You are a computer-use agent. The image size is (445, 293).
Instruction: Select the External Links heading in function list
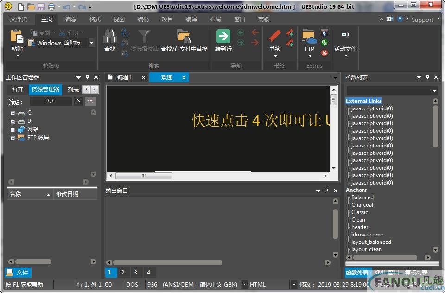tap(363, 101)
